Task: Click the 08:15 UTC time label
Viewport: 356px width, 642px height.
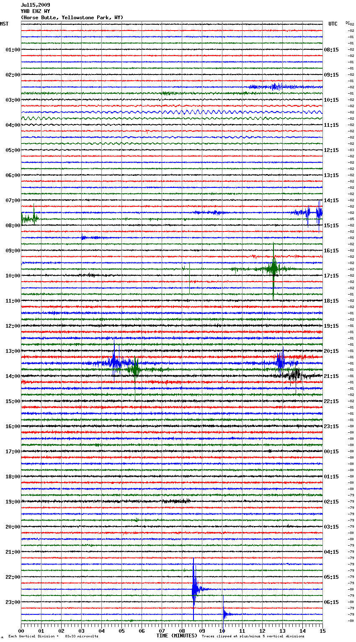Action: 331,50
